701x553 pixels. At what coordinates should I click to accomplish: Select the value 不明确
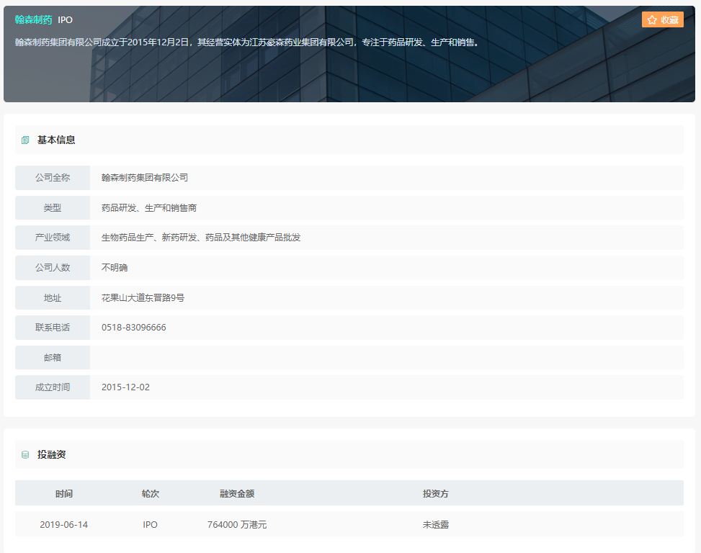[x=115, y=268]
